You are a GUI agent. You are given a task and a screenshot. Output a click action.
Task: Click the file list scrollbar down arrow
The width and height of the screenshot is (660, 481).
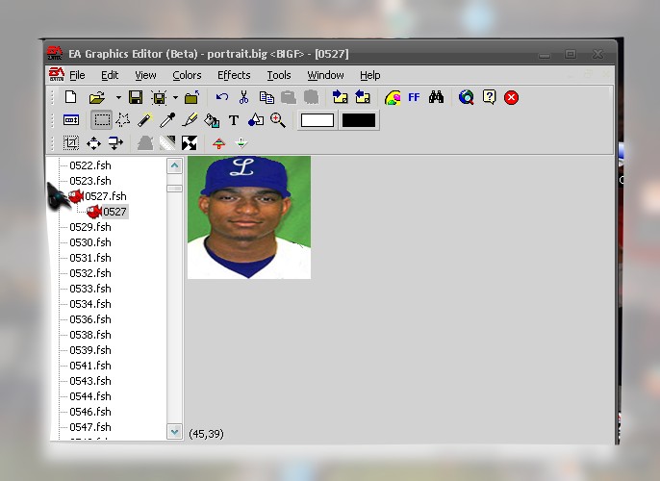(174, 433)
